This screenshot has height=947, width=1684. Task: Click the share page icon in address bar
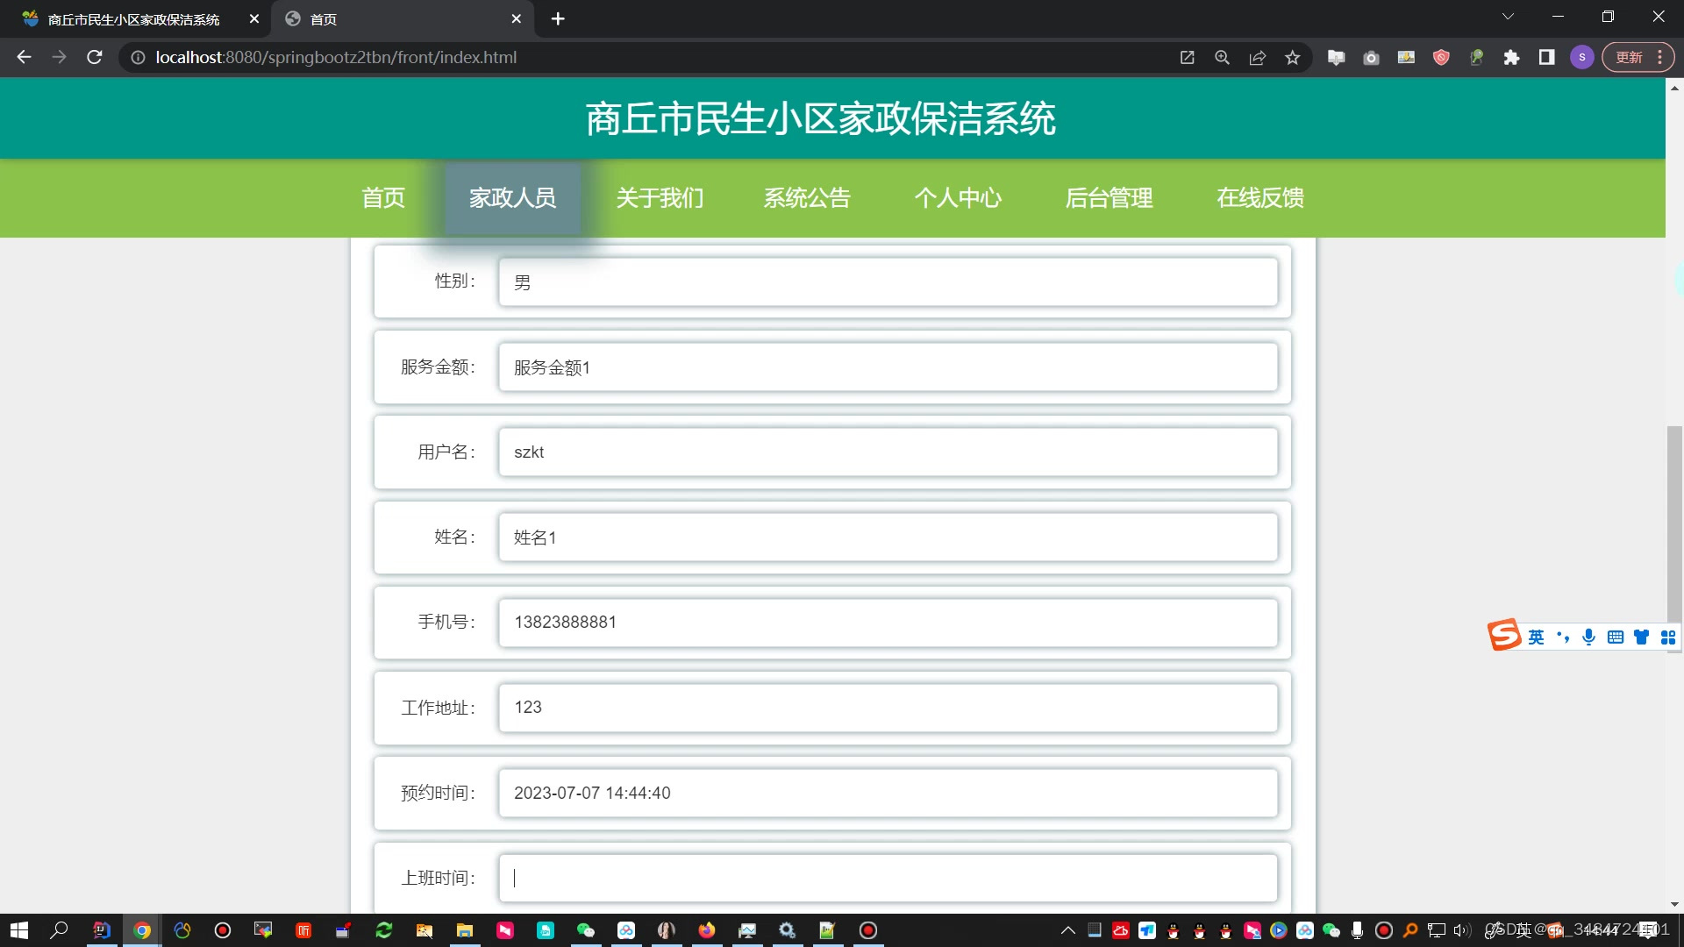click(1257, 58)
